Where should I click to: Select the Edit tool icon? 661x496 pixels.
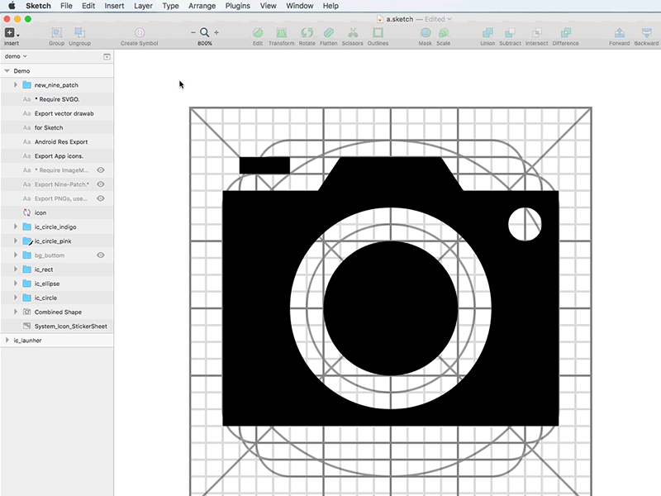click(x=258, y=33)
